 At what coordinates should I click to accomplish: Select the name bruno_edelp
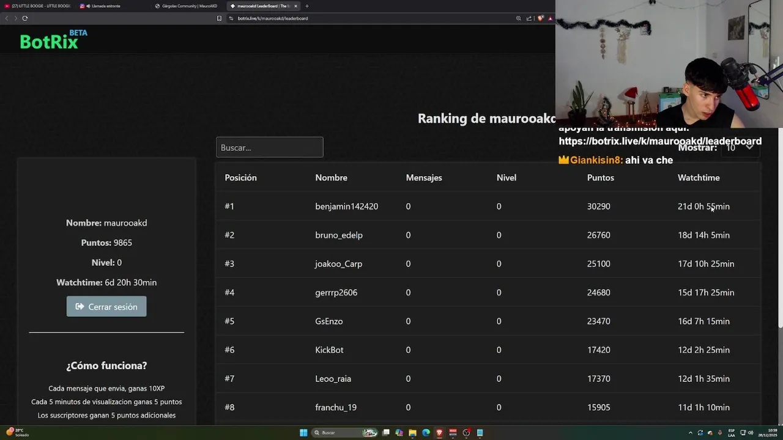coord(339,235)
